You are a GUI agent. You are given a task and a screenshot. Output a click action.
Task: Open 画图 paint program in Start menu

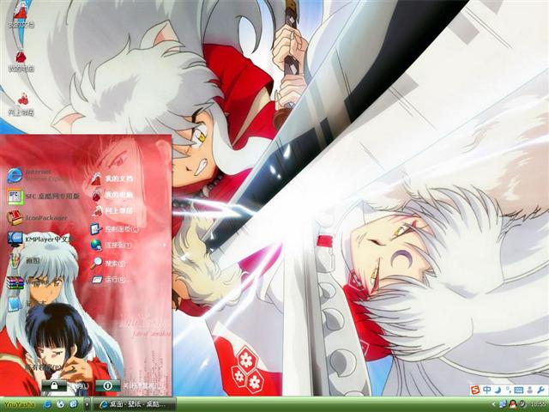point(24,260)
